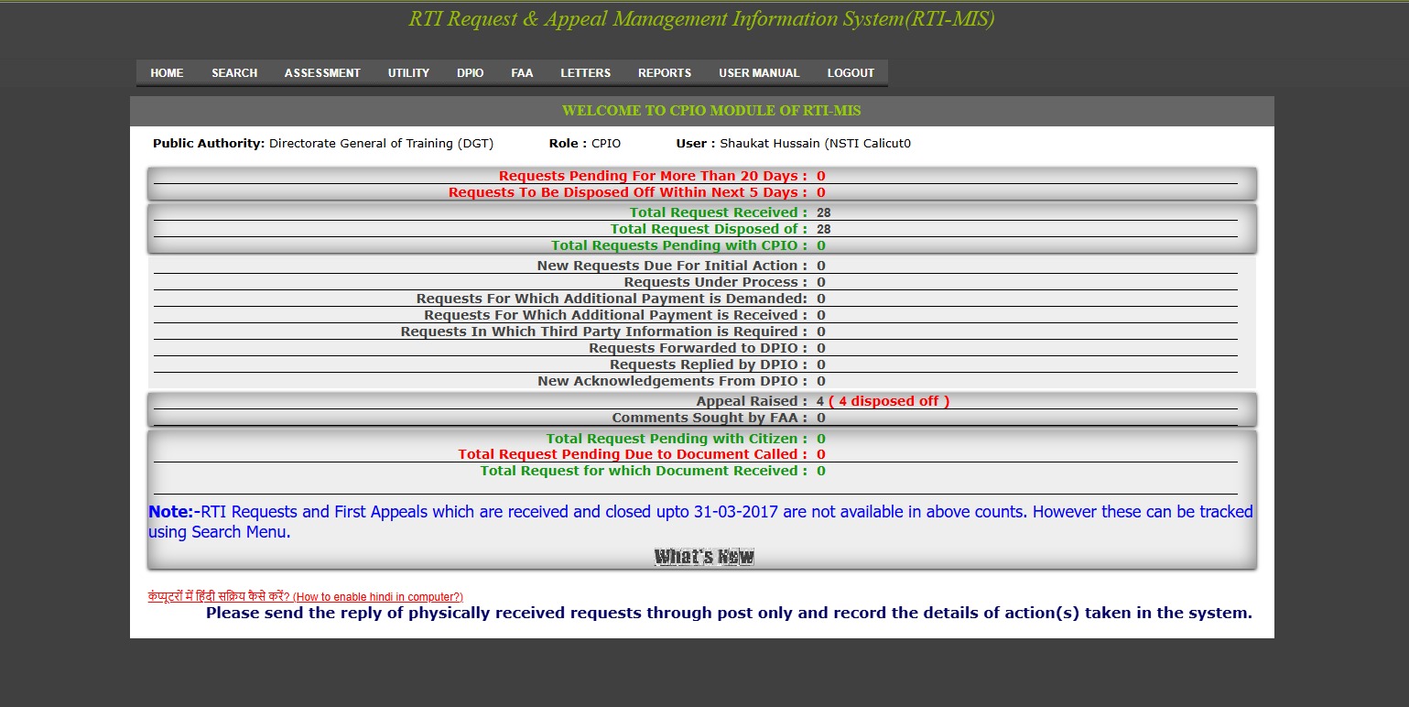This screenshot has height=707, width=1409.
Task: Click the RTI-MIS page title
Action: coord(701,19)
